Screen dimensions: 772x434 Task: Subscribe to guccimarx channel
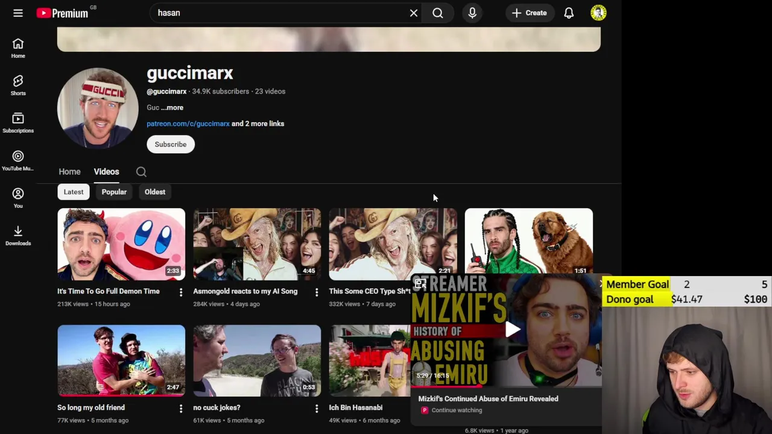pos(171,144)
